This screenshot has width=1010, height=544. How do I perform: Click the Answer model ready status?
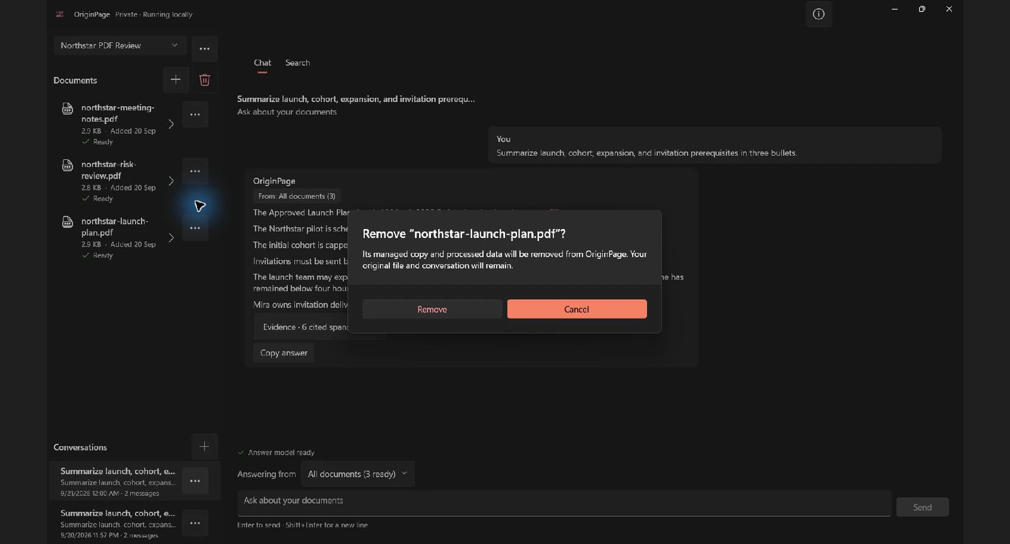276,452
